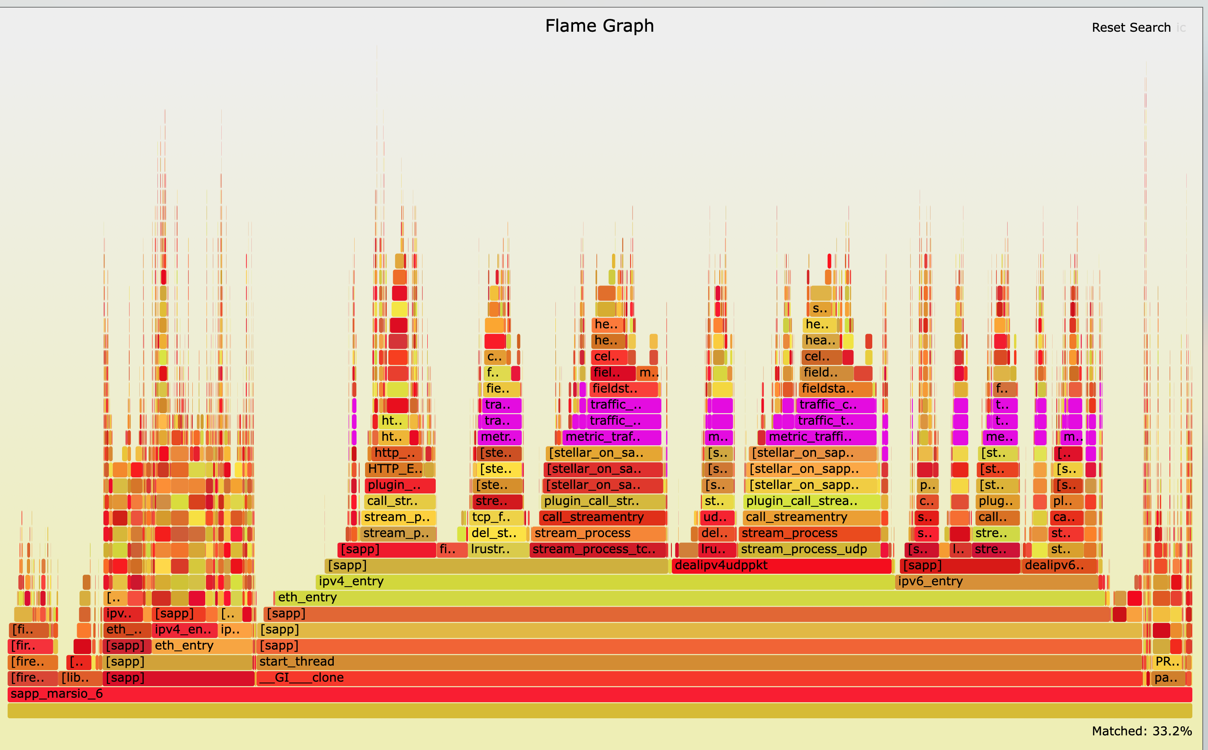Select the [lib.. frame at bottom left
The height and width of the screenshot is (750, 1208).
(x=80, y=678)
